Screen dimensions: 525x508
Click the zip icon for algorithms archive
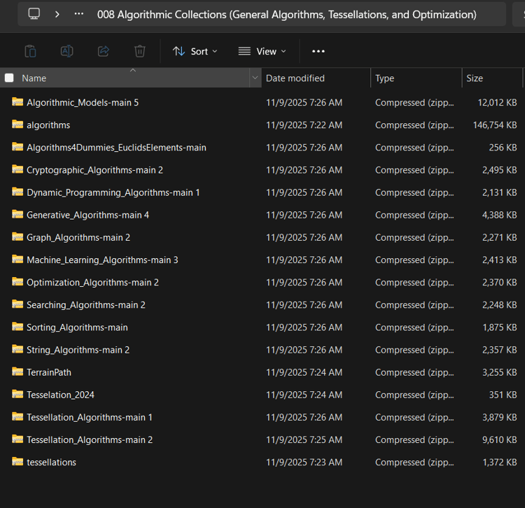click(17, 125)
